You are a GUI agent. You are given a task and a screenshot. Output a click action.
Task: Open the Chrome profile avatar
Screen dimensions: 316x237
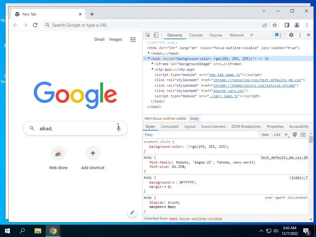(x=297, y=25)
